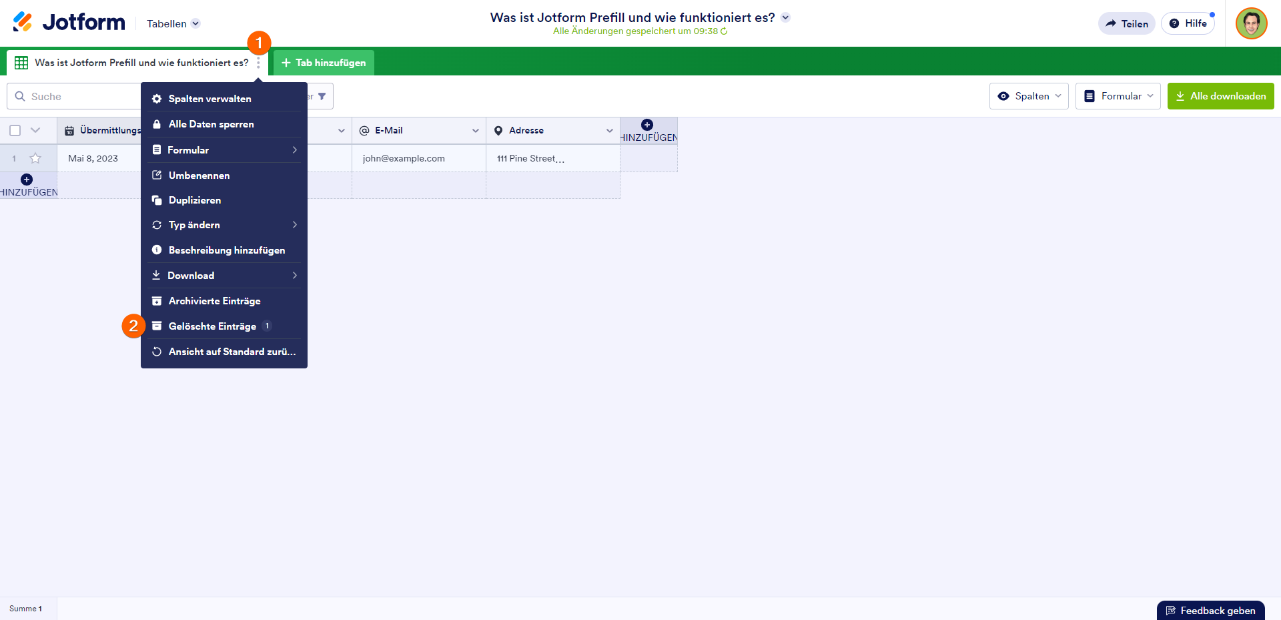Click Feedback geben button
This screenshot has width=1281, height=620.
[x=1211, y=611]
